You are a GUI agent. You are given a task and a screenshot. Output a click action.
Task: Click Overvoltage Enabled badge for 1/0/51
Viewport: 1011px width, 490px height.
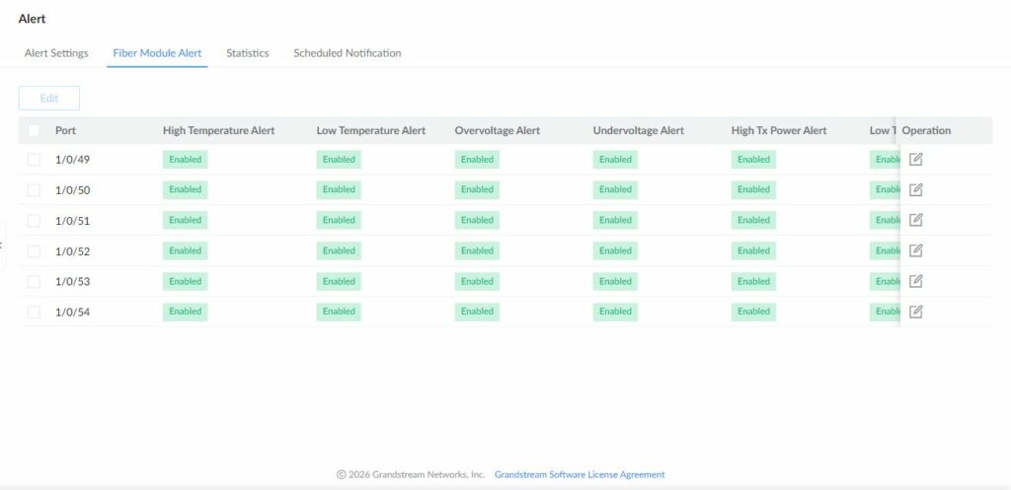477,220
